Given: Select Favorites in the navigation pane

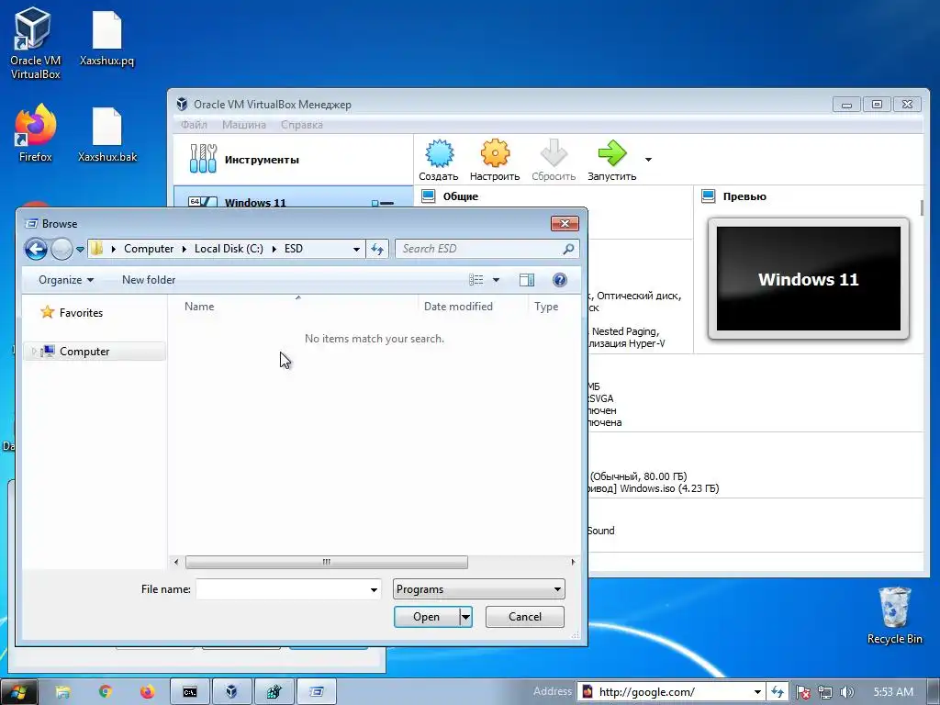Looking at the screenshot, I should coord(81,313).
